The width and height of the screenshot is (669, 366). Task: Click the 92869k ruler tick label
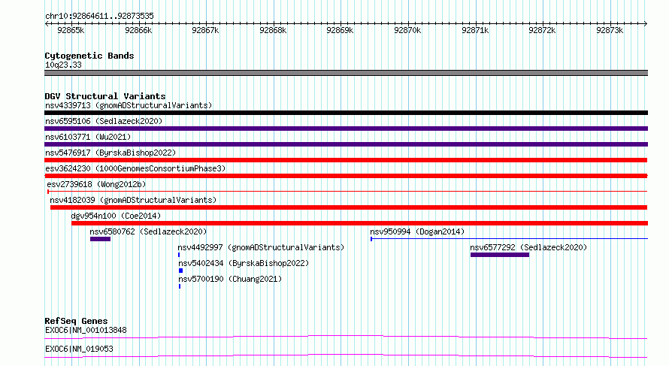(340, 30)
